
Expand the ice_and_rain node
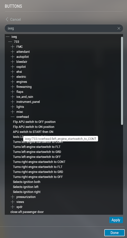12,97
